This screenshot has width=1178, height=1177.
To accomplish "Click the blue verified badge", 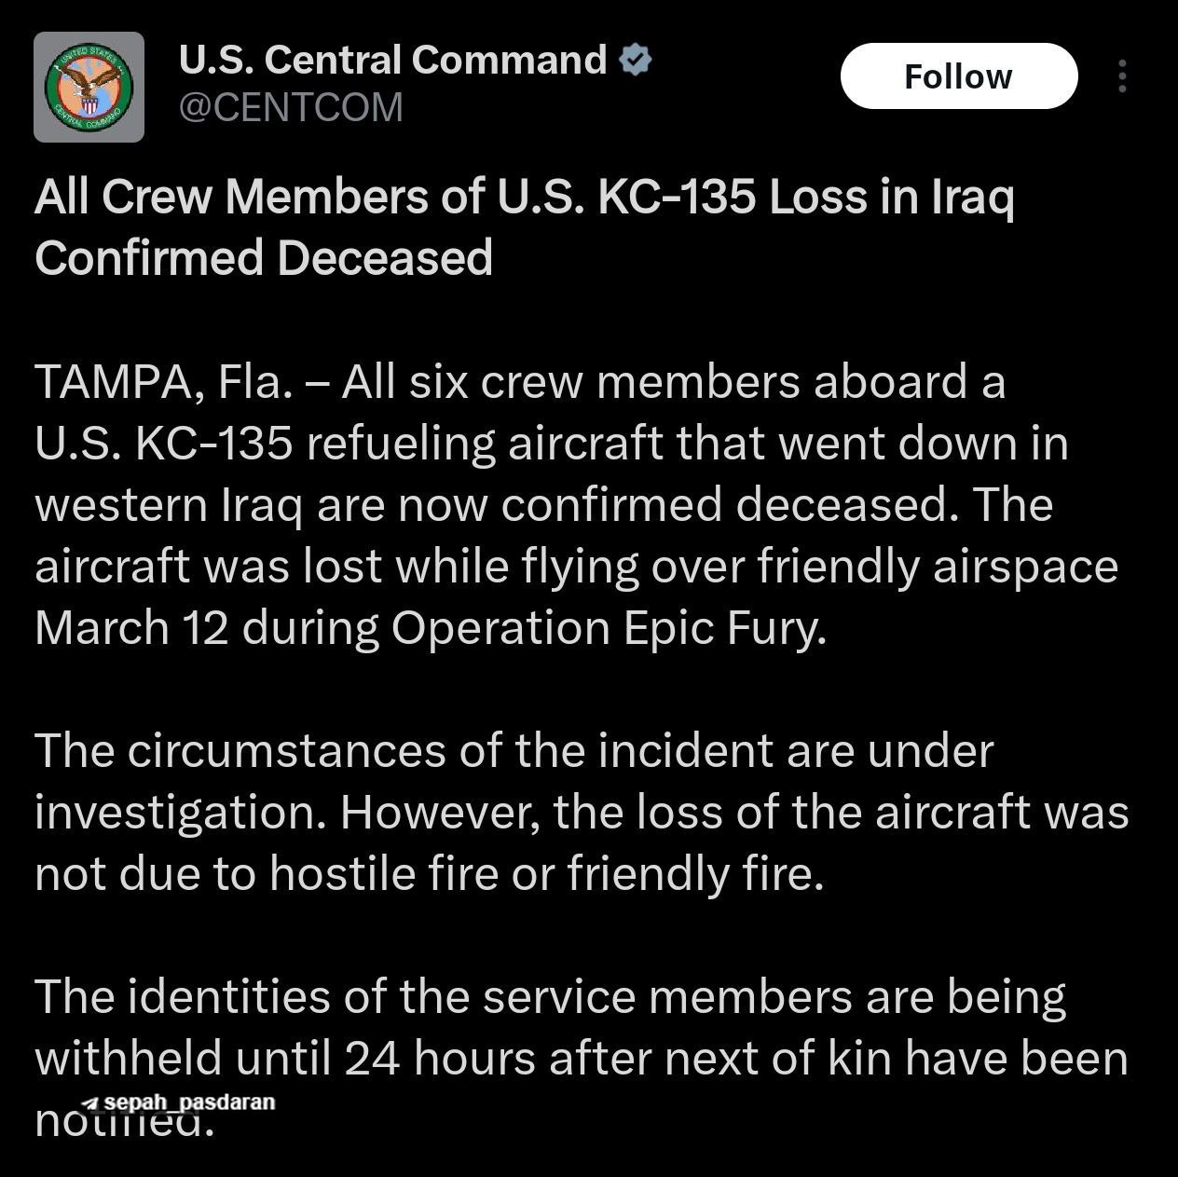I will [636, 60].
